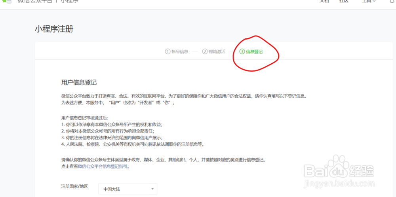Click the 用户信息登记 section heading

click(79, 83)
